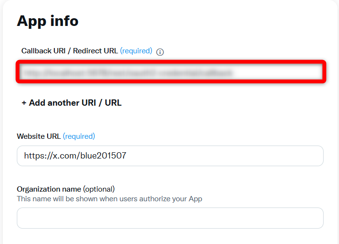339x244 pixels.
Task: Click the red highlight border around callback field
Action: pyautogui.click(x=171, y=62)
